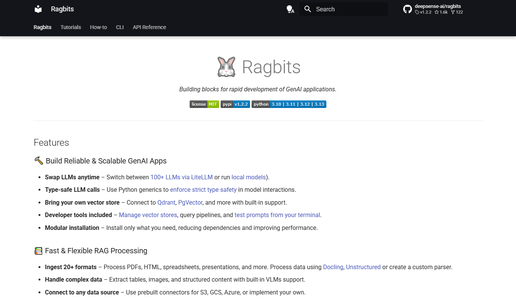The image size is (516, 302).
Task: Open the CLI tab
Action: coord(120,27)
